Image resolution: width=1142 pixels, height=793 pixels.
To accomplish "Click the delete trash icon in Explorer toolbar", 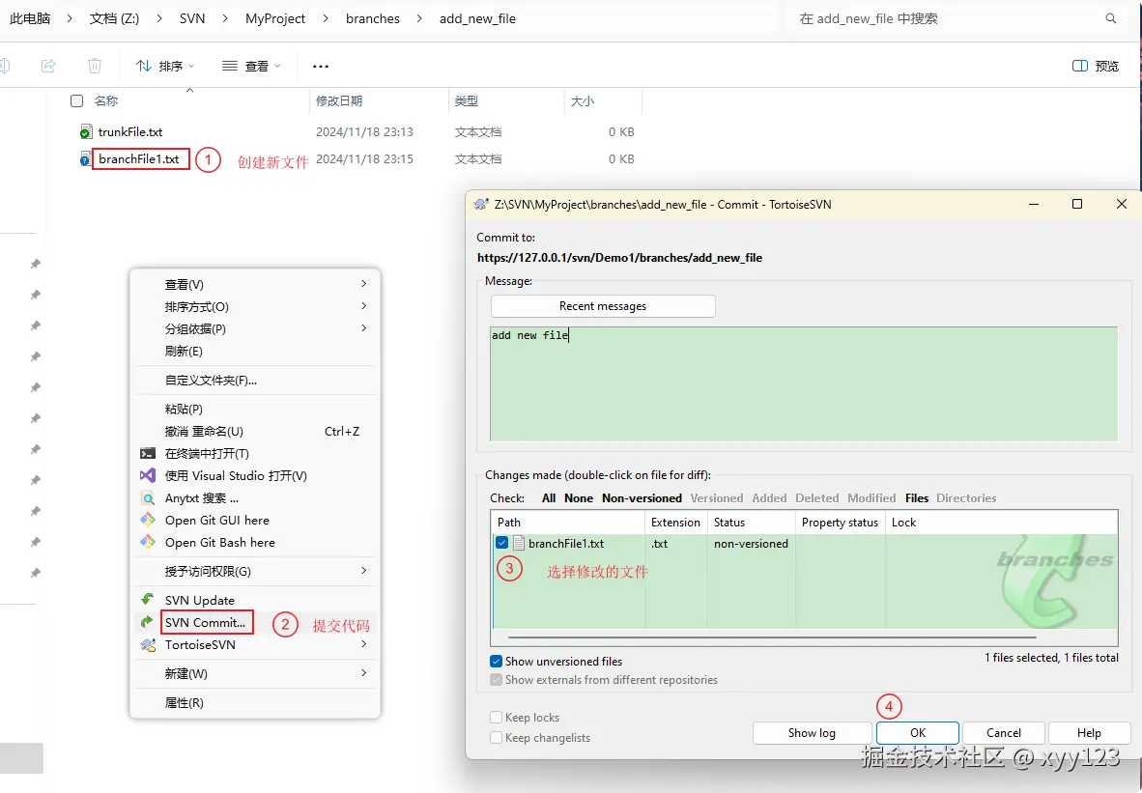I will (x=95, y=66).
